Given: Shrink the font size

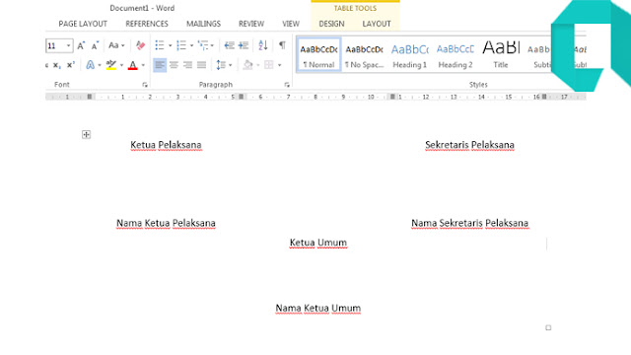Looking at the screenshot, I should [95, 45].
